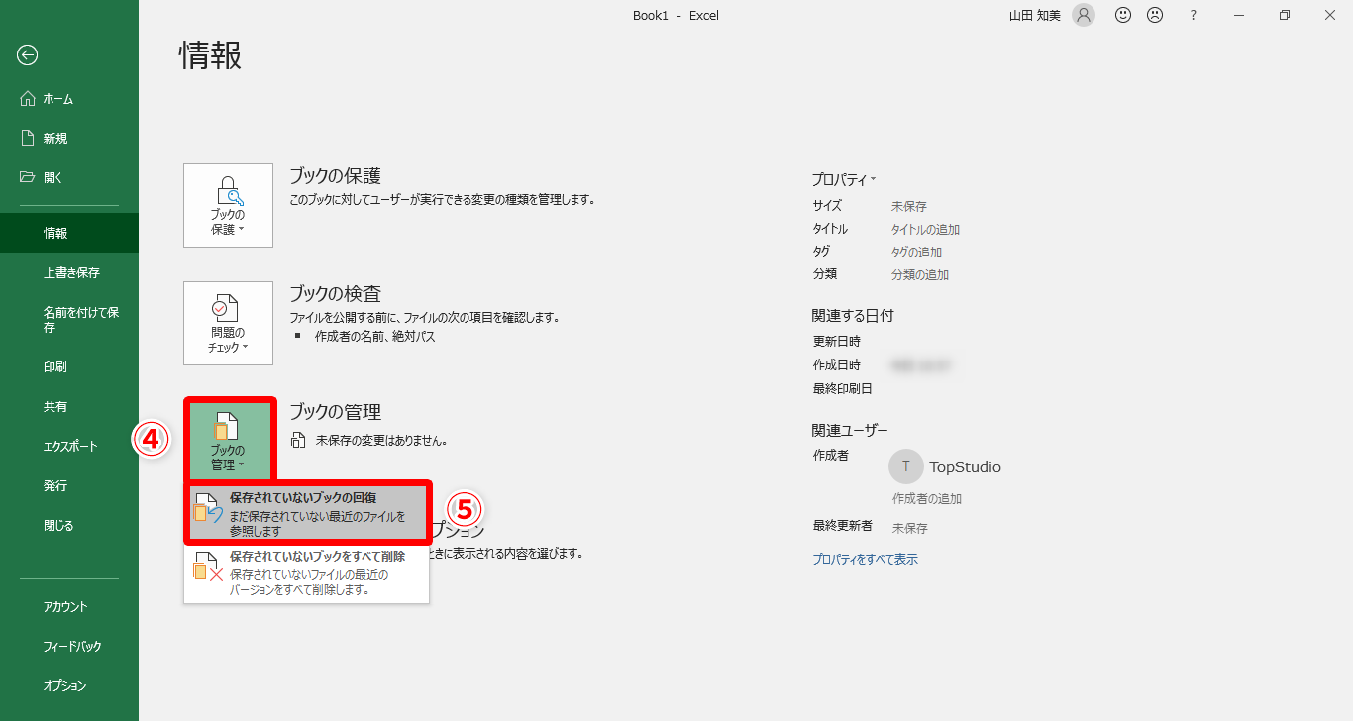1353x721 pixels.
Task: Open the 問題のチェック dropdown button
Action: click(x=228, y=323)
